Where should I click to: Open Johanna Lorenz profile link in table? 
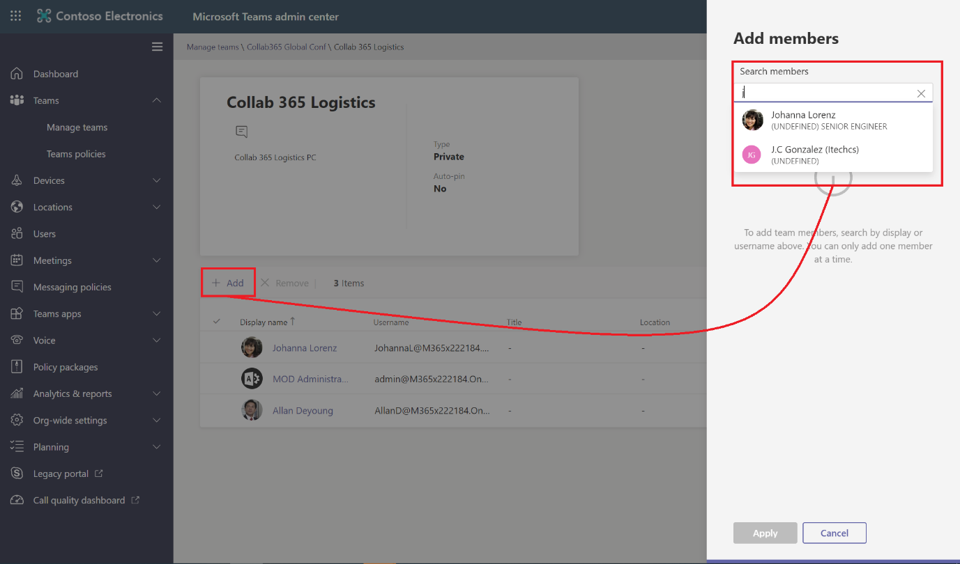[x=305, y=347]
